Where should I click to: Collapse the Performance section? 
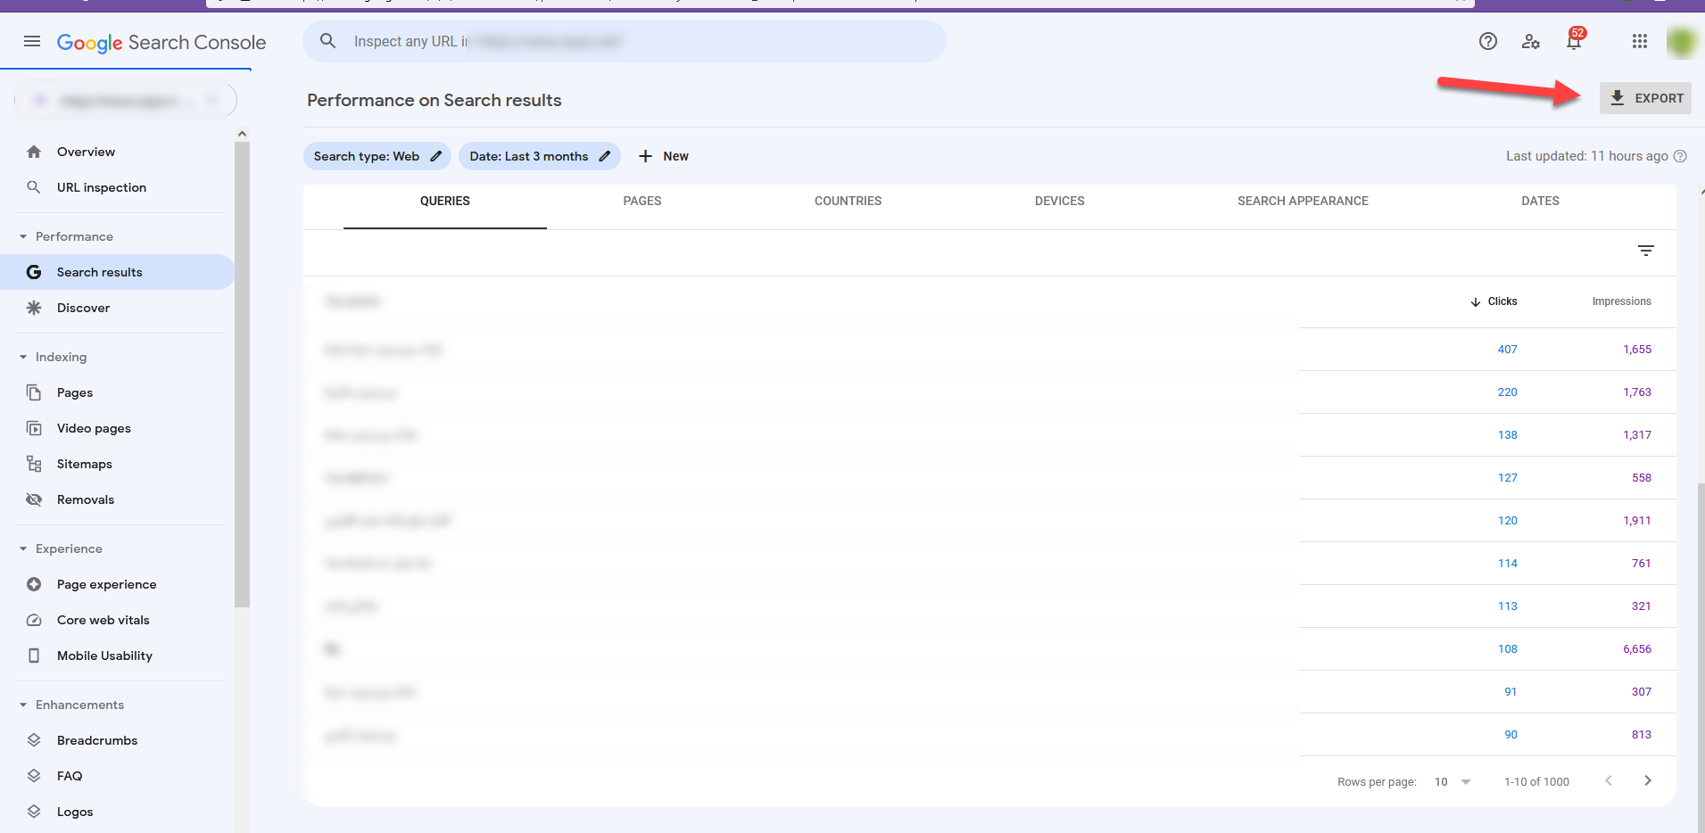(23, 236)
